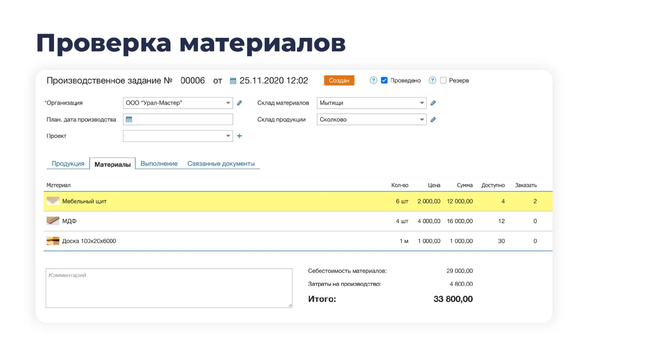Image resolution: width=647 pixels, height=364 pixels.
Task: Select the Материалы tab
Action: coord(112,164)
